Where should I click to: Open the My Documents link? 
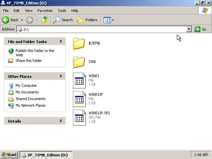coord(27,92)
